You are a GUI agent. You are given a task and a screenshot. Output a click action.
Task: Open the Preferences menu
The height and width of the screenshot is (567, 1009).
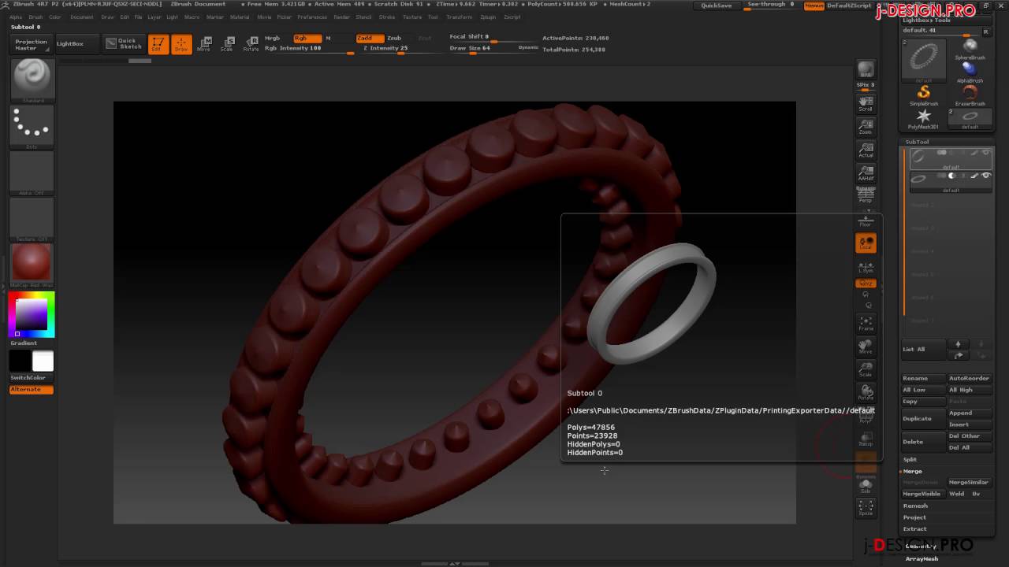[x=312, y=17]
